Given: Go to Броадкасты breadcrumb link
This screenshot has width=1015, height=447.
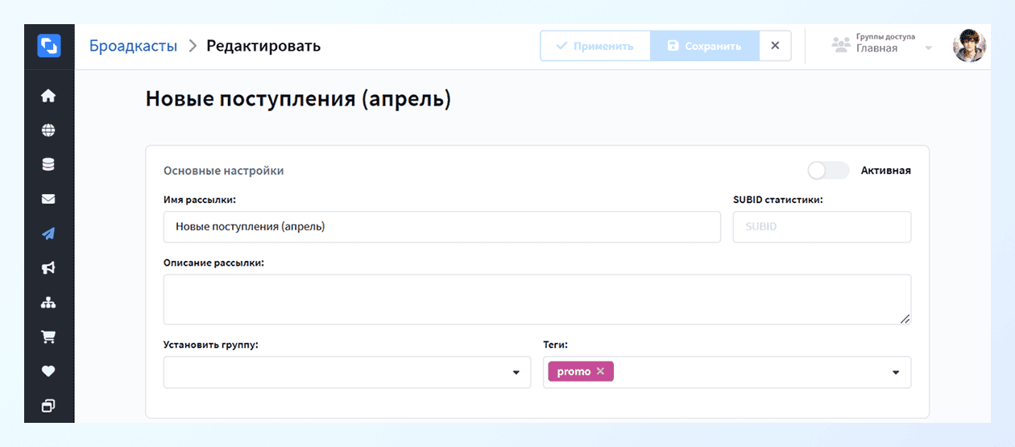Looking at the screenshot, I should tap(133, 46).
